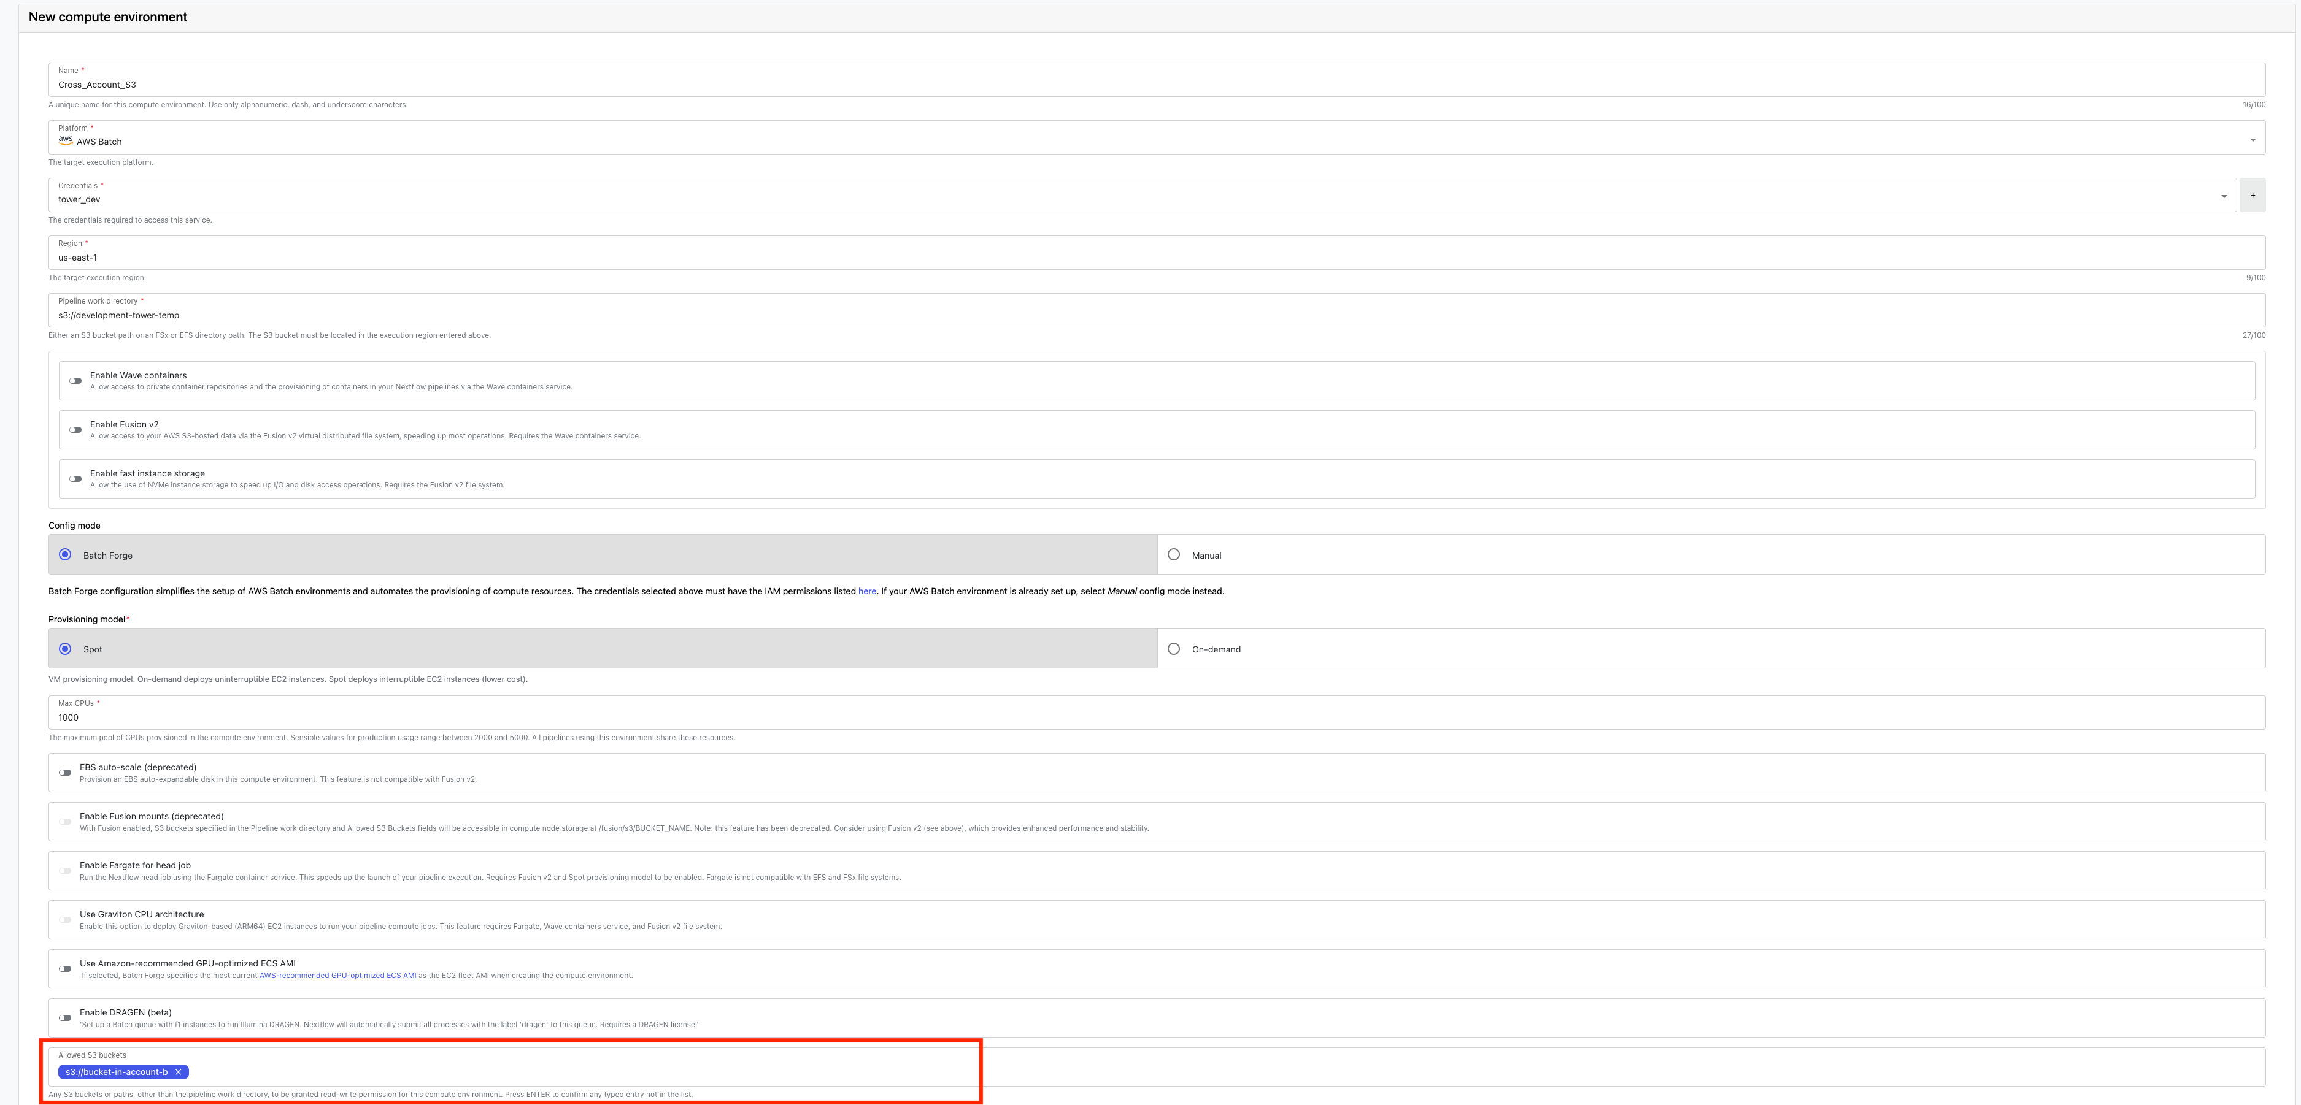The width and height of the screenshot is (2301, 1105).
Task: Toggle Enable Wave containers switch
Action: tap(76, 381)
